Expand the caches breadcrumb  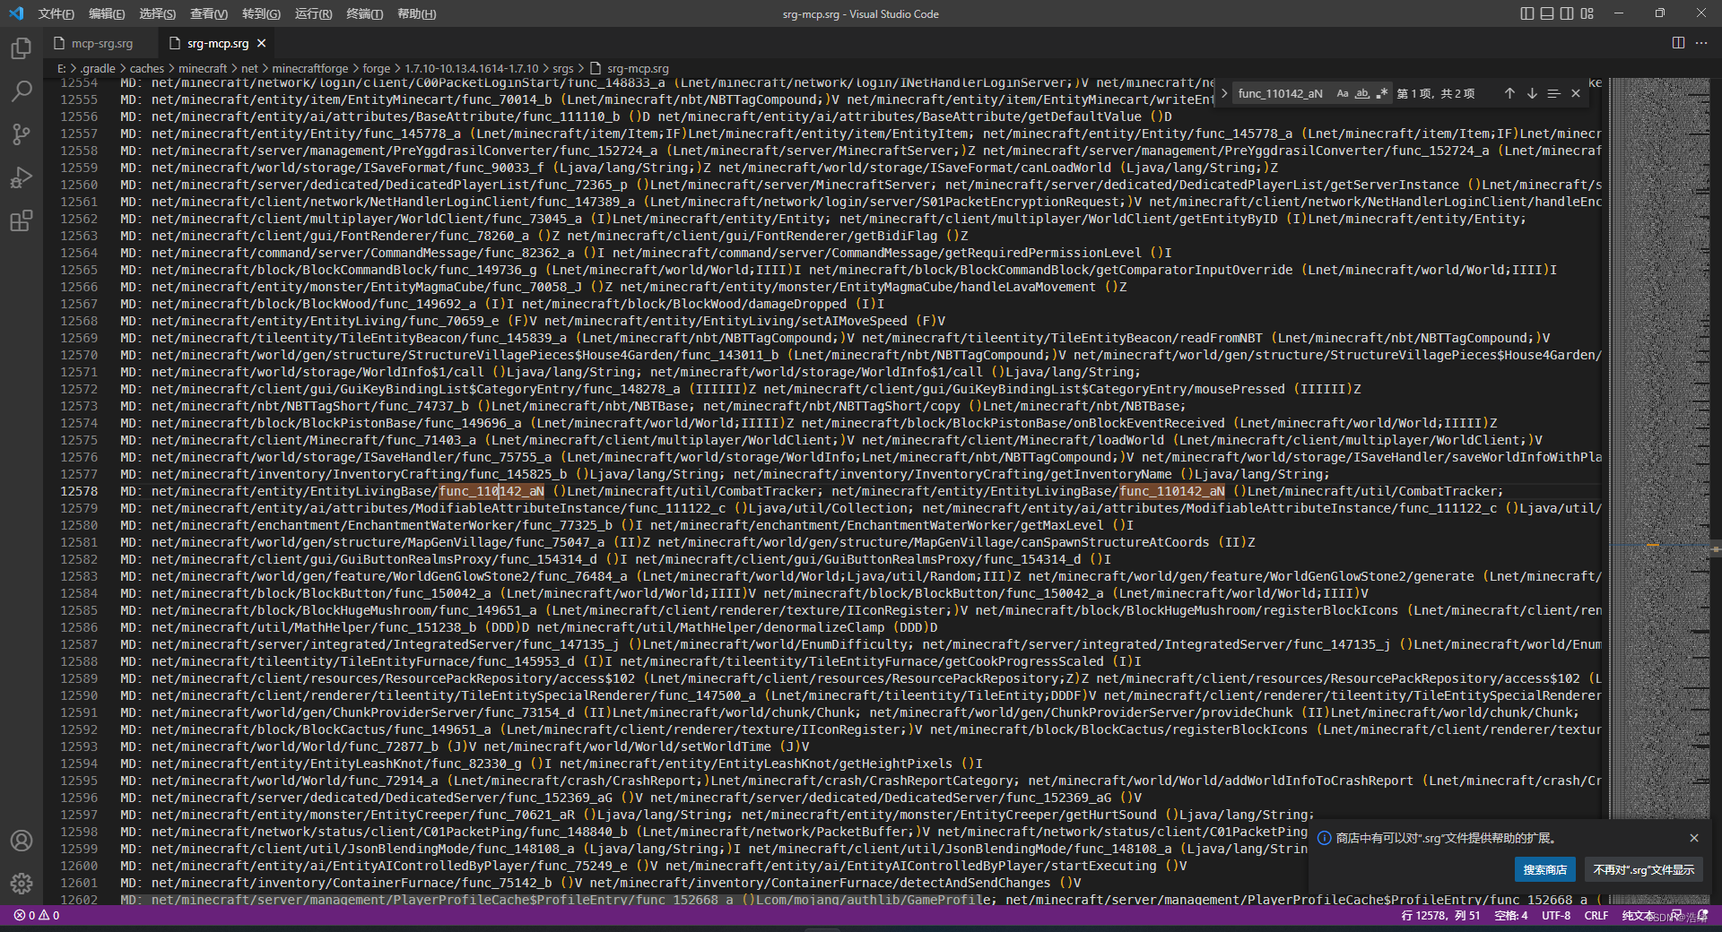click(147, 68)
